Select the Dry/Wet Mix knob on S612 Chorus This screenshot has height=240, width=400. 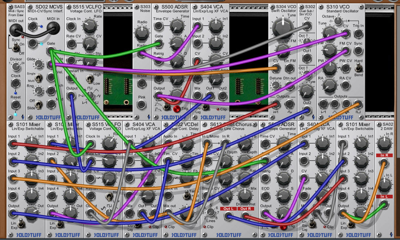pyautogui.click(x=245, y=196)
